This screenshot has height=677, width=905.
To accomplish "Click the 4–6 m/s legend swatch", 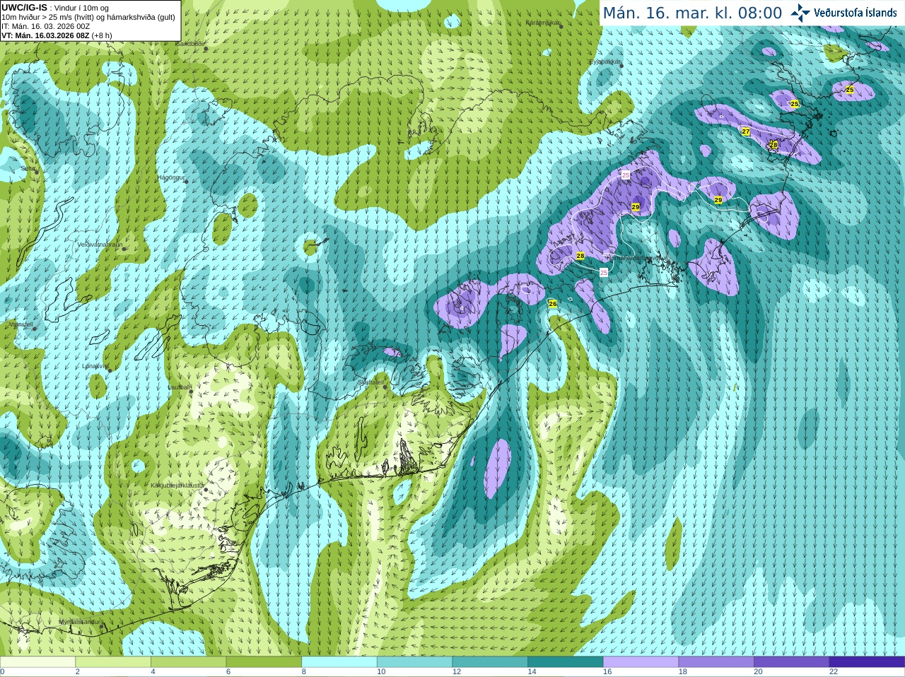I will coord(188,662).
